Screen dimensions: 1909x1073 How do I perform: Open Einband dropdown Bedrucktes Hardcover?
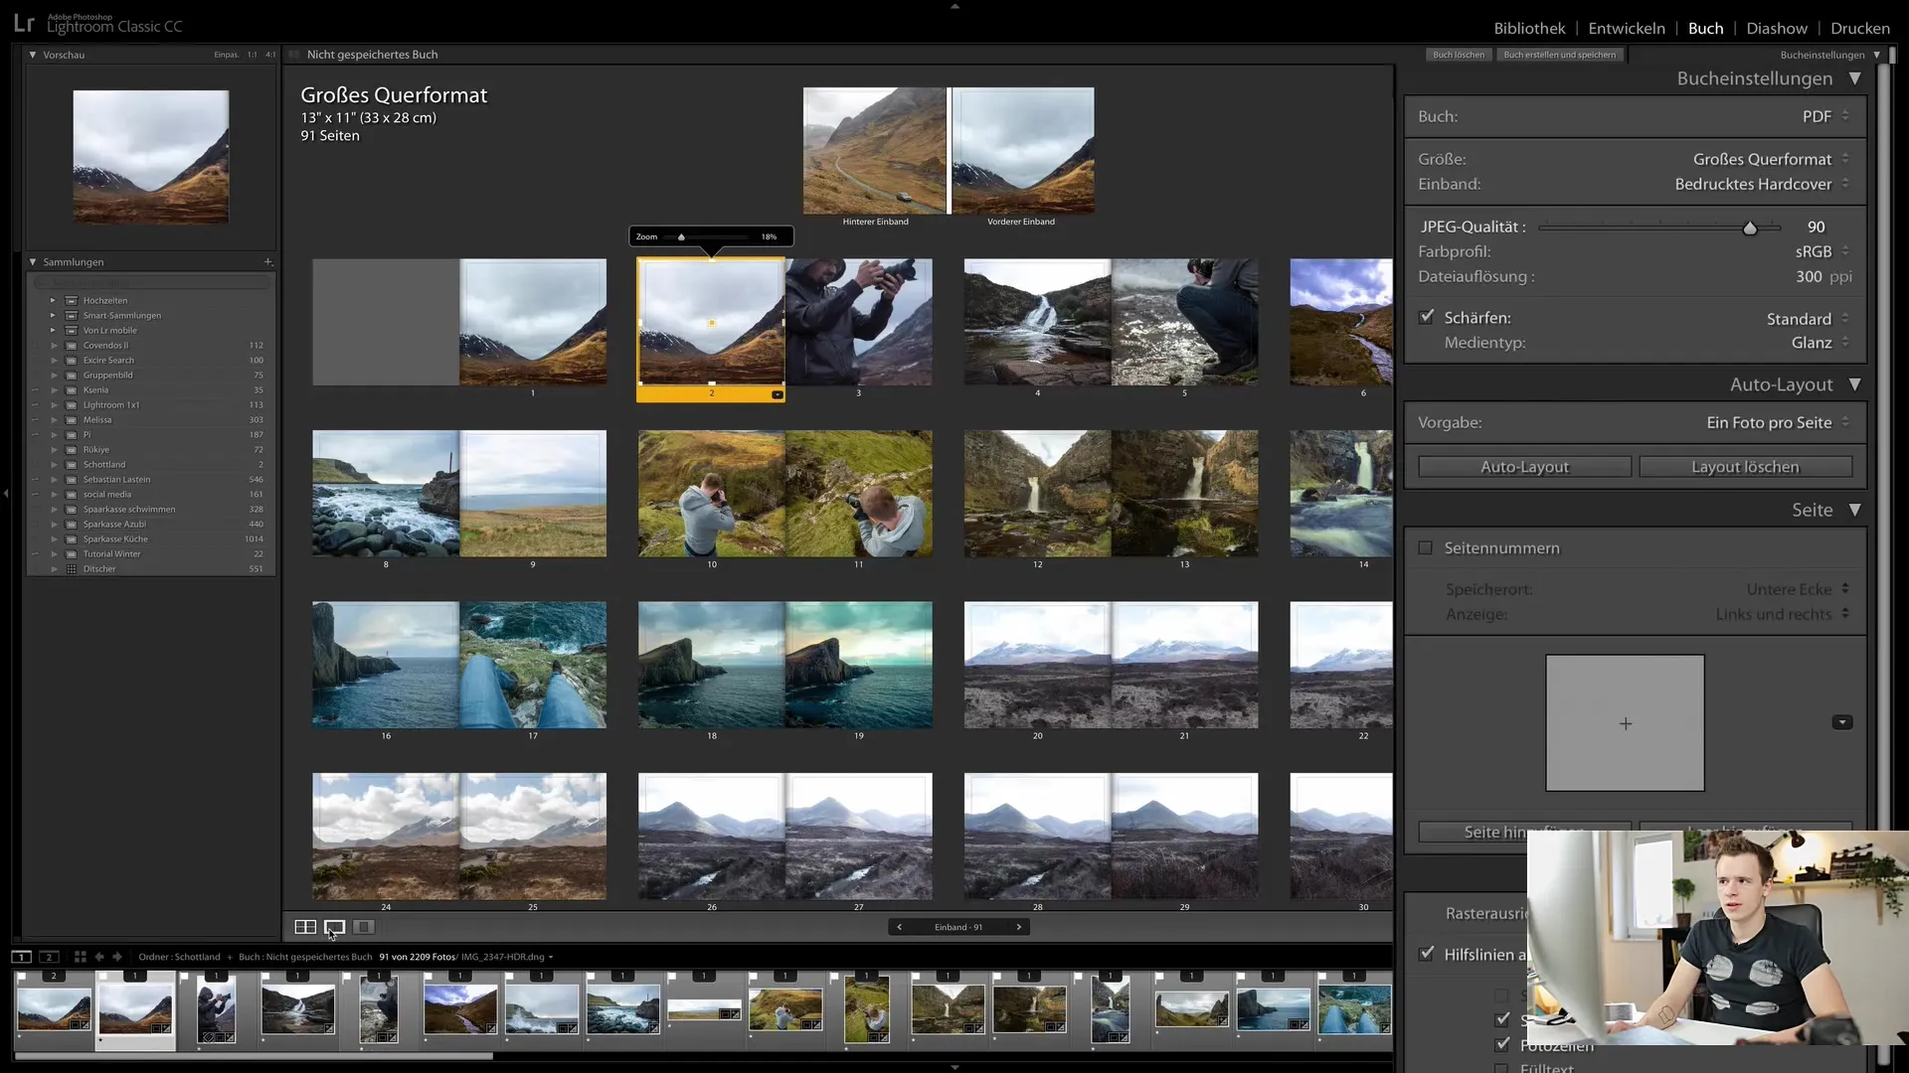click(x=1763, y=184)
